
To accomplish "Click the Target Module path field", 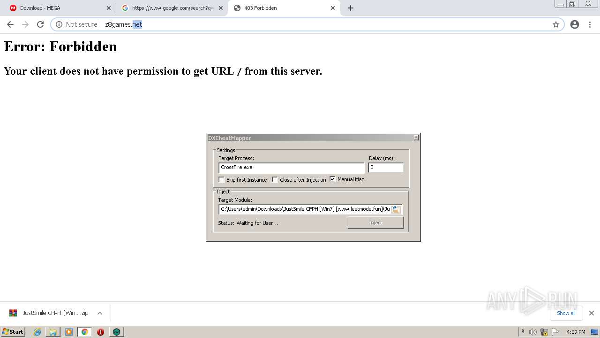I will 305,209.
